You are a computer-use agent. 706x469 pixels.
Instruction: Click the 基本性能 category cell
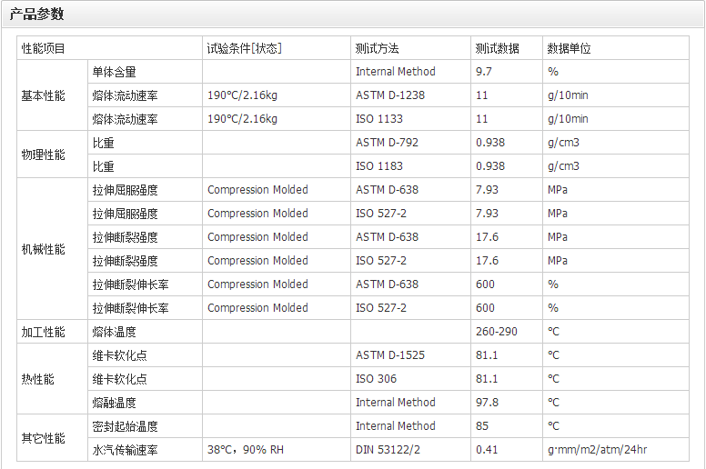pos(44,95)
